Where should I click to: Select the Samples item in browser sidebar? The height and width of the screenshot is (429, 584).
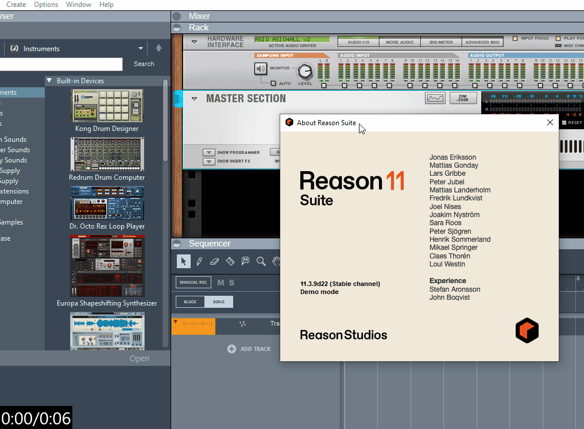coord(11,222)
